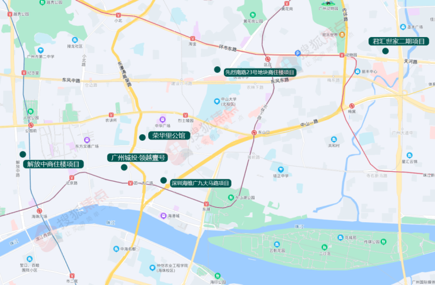The width and height of the screenshot is (435, 285).
Task: Select the 海港城 purple mall icon
Action: pos(163,216)
